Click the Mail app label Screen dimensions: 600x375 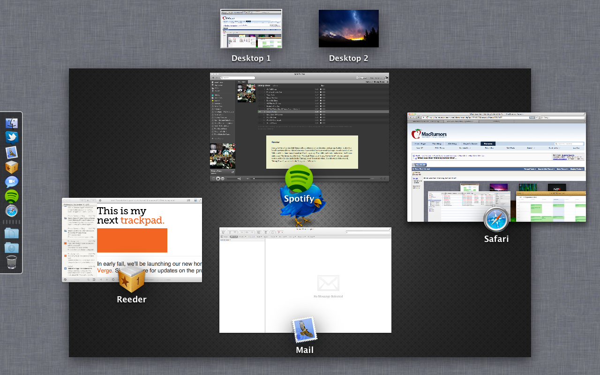pyautogui.click(x=305, y=350)
